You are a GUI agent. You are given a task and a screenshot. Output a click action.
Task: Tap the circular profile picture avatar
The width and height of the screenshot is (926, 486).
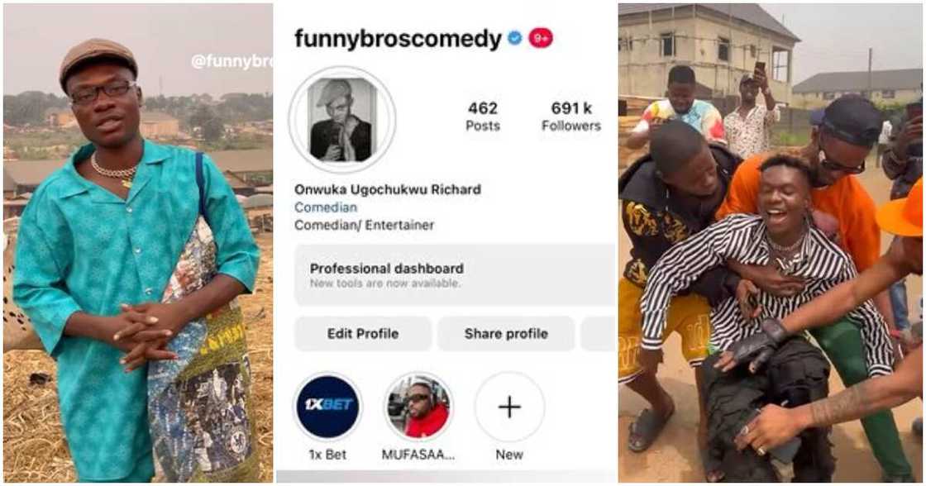click(342, 120)
